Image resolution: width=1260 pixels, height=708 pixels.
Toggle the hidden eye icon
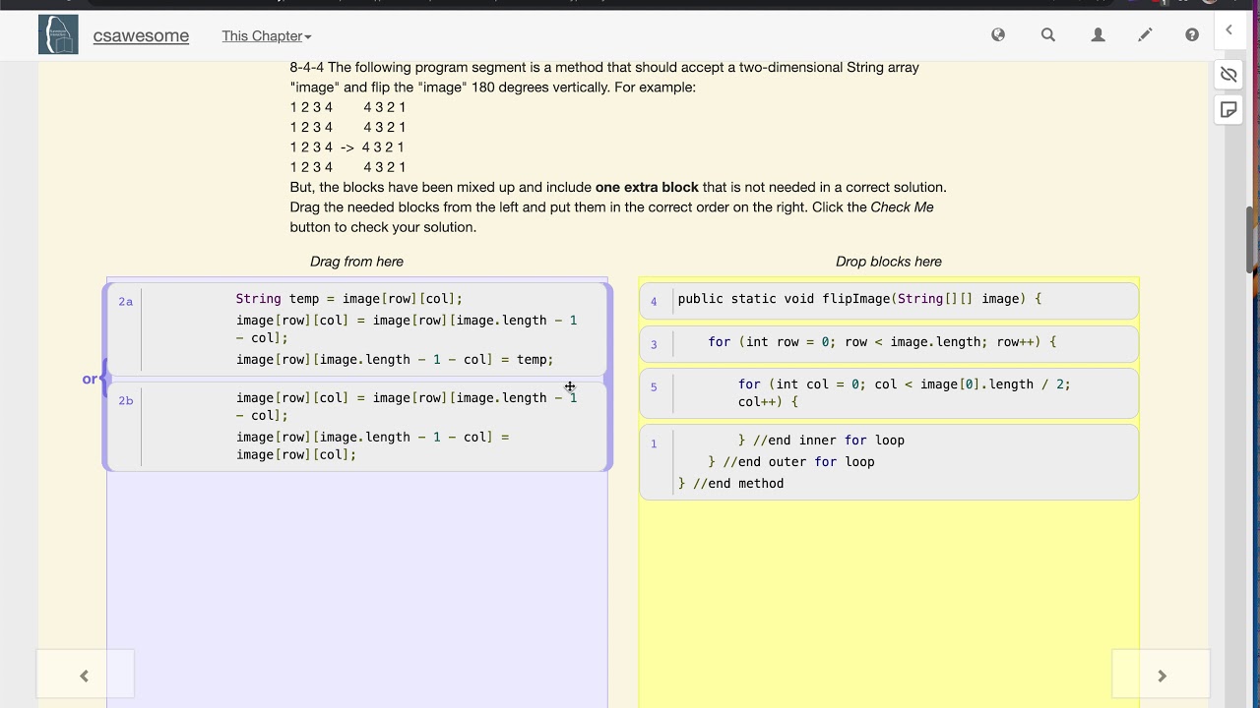click(1228, 75)
